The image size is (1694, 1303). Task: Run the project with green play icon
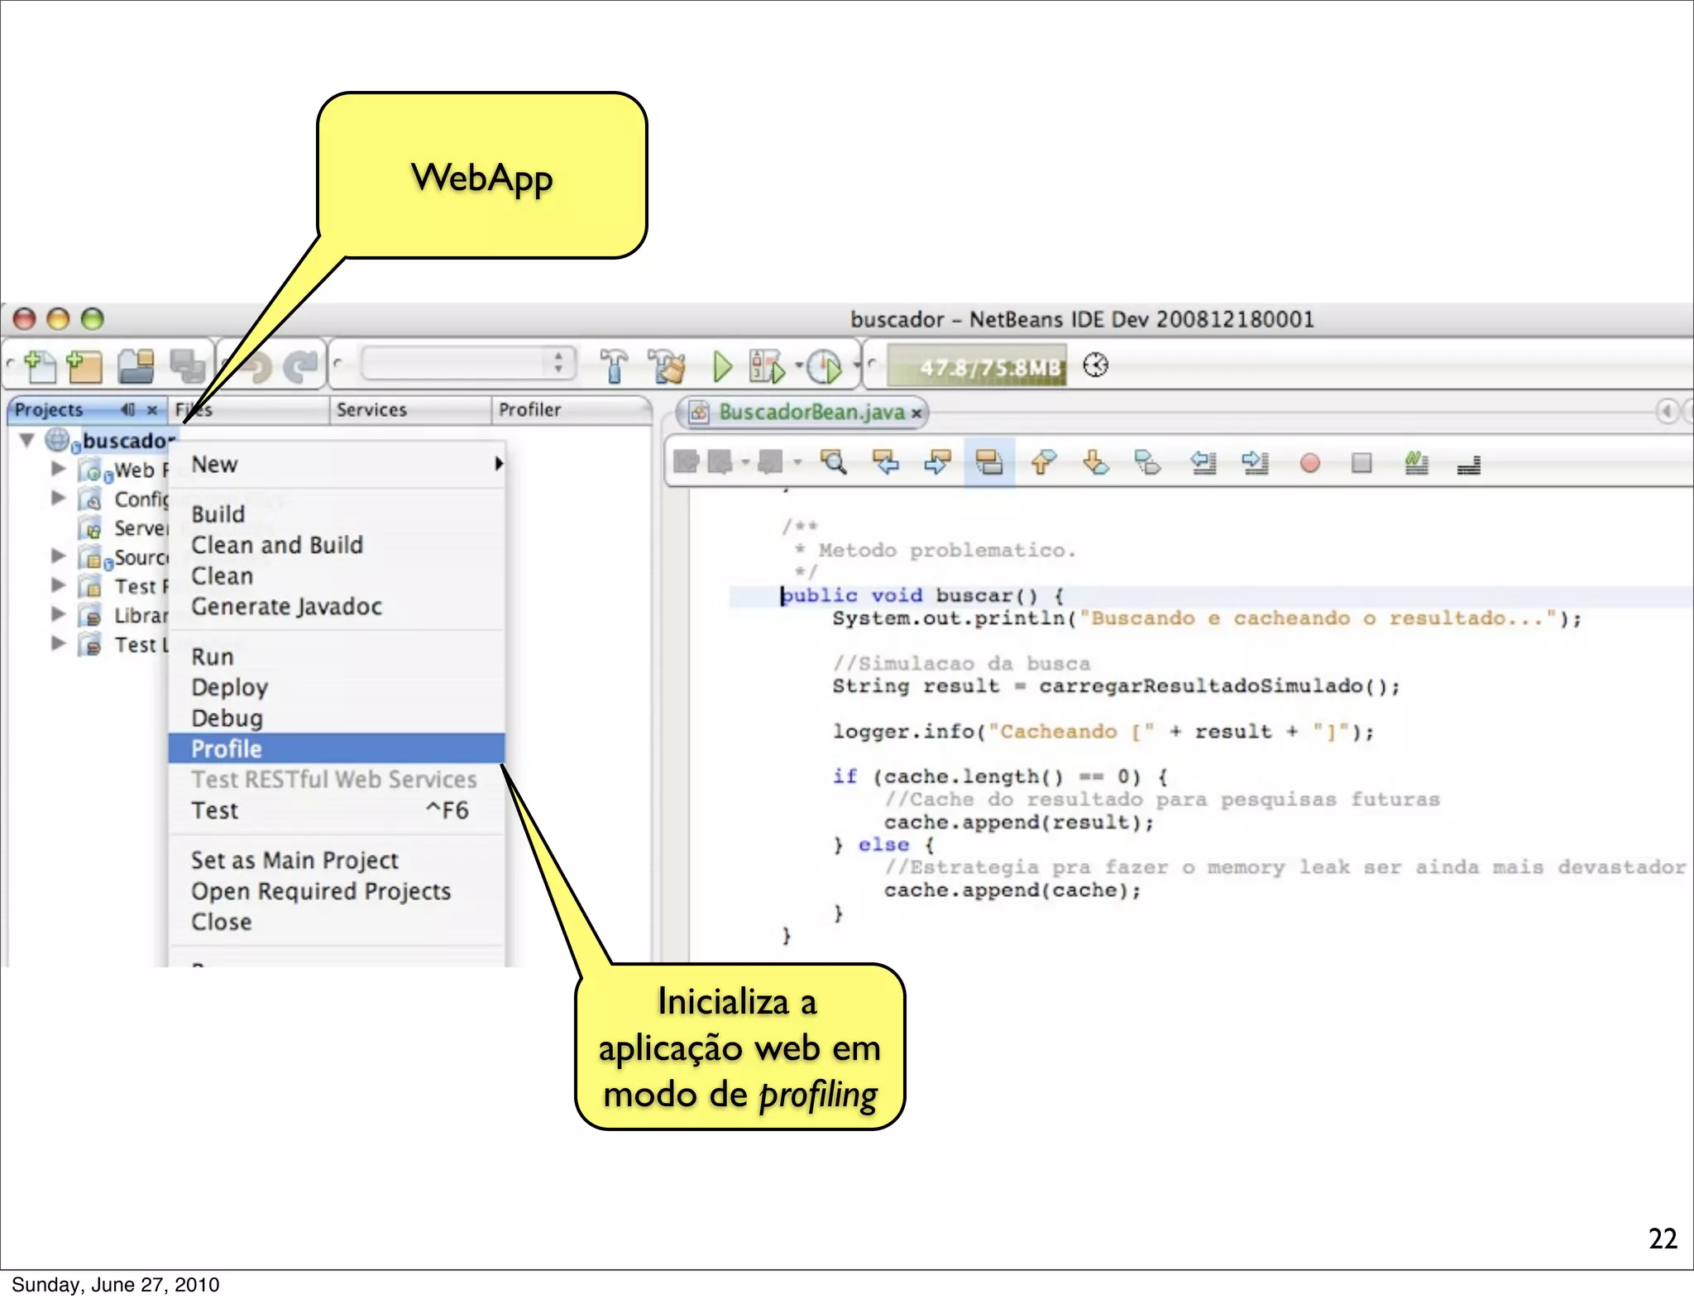coord(722,366)
